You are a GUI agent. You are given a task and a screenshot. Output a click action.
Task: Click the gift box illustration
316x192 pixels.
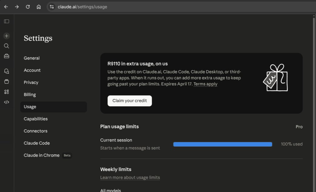pos(276,78)
